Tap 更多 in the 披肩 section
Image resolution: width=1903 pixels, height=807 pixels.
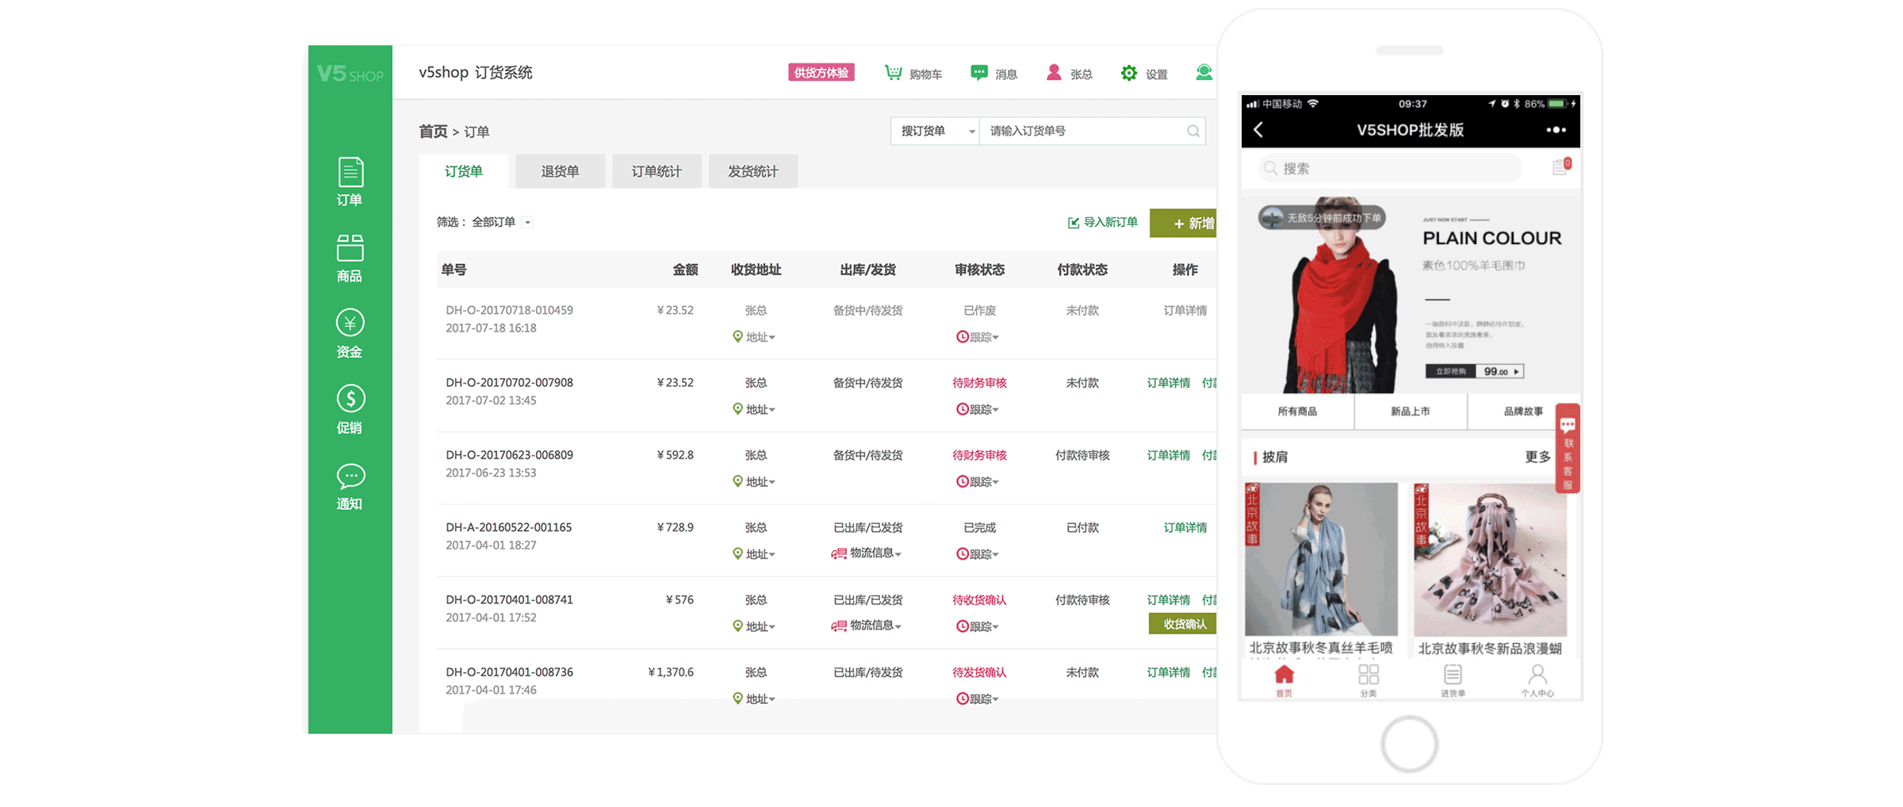pyautogui.click(x=1537, y=457)
